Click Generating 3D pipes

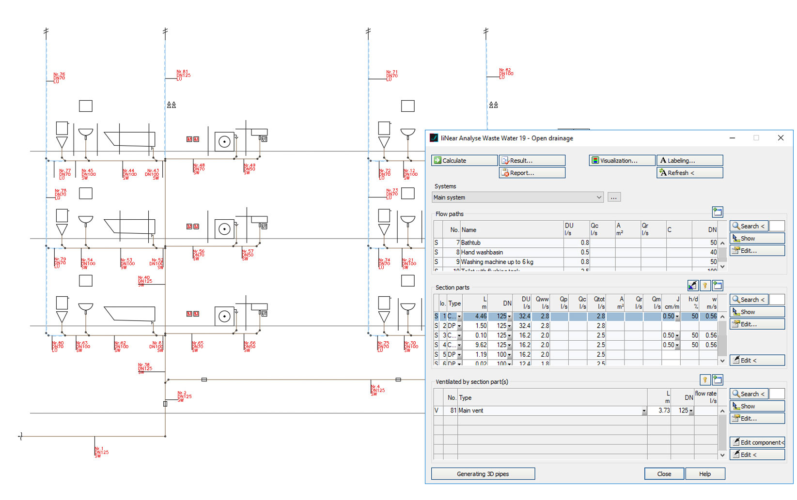point(483,473)
